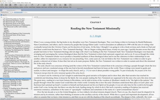Open the Library toolbar icon
The height and width of the screenshot is (100, 160).
pyautogui.click(x=6, y=6)
